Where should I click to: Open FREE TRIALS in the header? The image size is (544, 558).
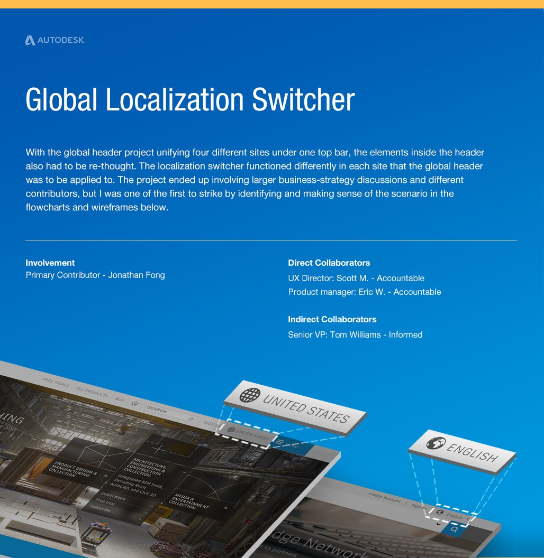56,383
